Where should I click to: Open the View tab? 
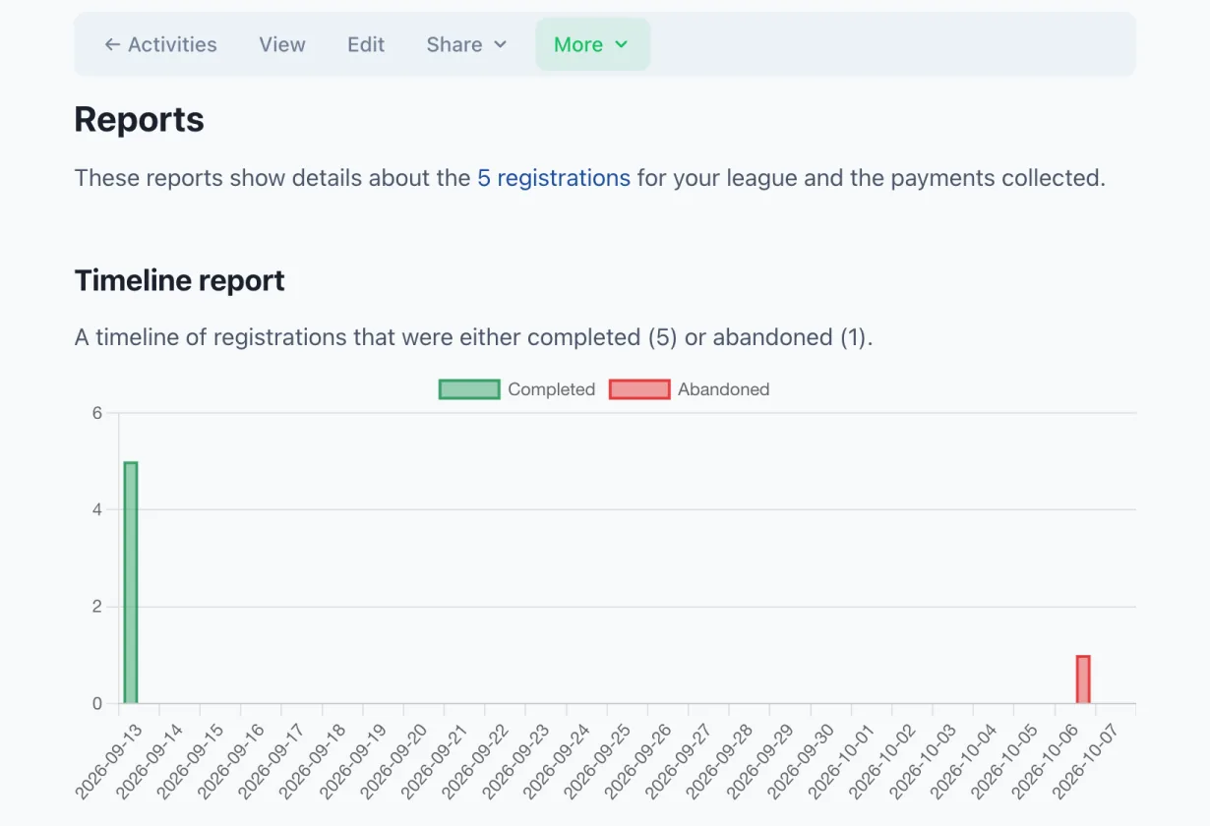point(282,44)
